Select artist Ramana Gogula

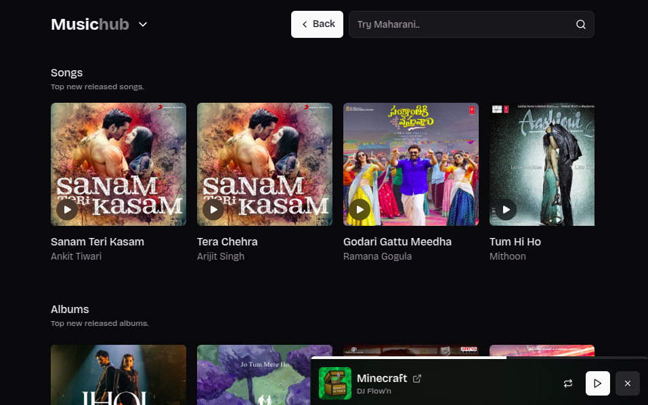tap(377, 256)
